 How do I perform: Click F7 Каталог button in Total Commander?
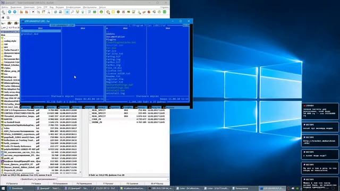coord(108,184)
